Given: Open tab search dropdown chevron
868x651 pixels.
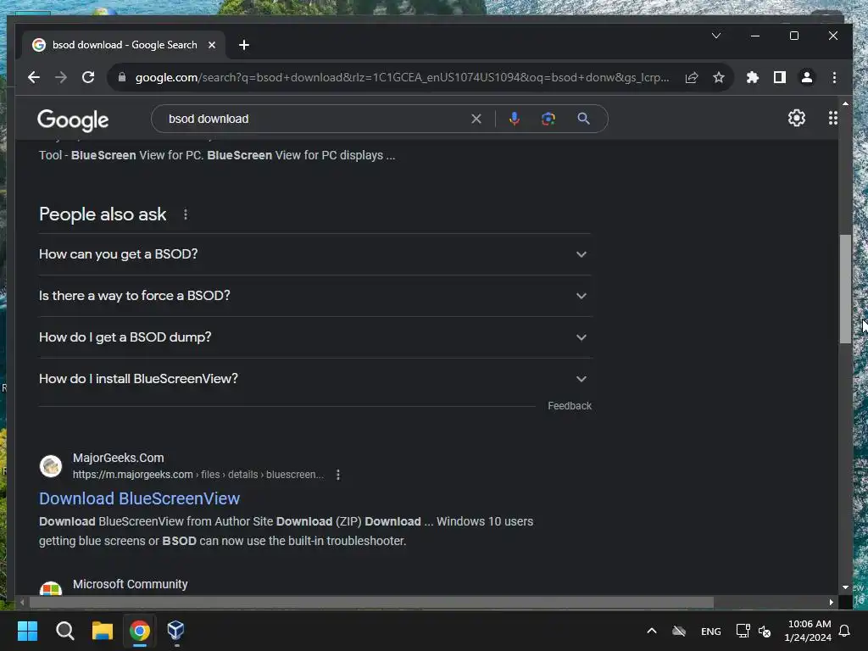Looking at the screenshot, I should point(715,36).
